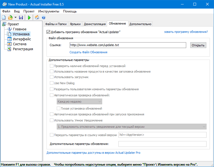Click the Open project folder icon

(x=10, y=17)
